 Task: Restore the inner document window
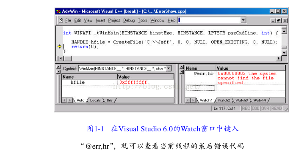click(x=278, y=21)
